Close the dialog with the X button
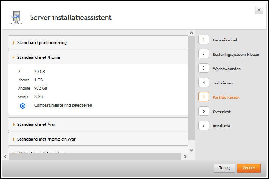 (259, 11)
